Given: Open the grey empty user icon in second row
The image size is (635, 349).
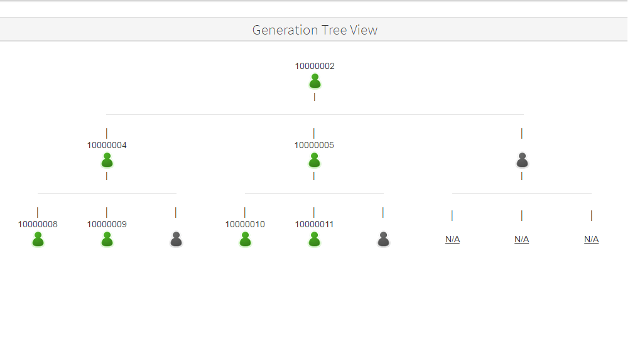Looking at the screenshot, I should [x=522, y=161].
